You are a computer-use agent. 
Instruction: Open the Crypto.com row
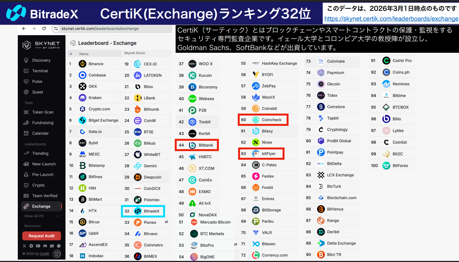94,109
